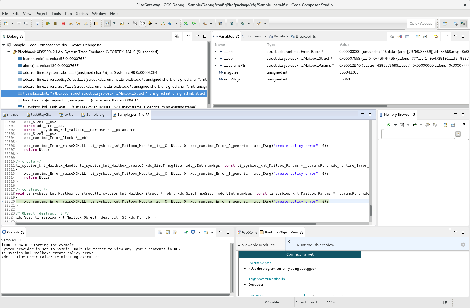Switch to the main.c editor tab

[x=10, y=114]
